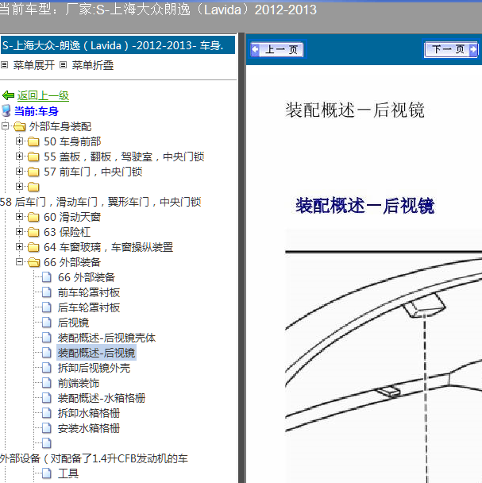Expand the 63 保险杠 folder

(19, 232)
